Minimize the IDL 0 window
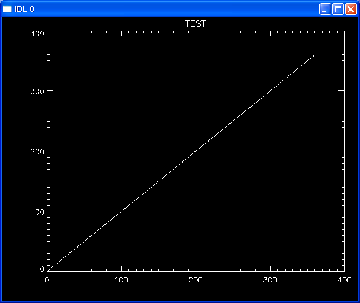Viewport: 360px width, 303px height. point(325,9)
